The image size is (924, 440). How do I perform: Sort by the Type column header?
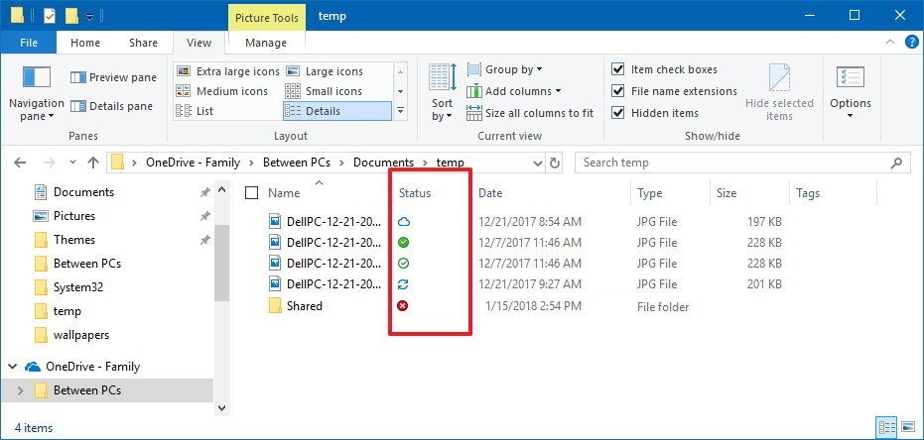[x=649, y=193]
